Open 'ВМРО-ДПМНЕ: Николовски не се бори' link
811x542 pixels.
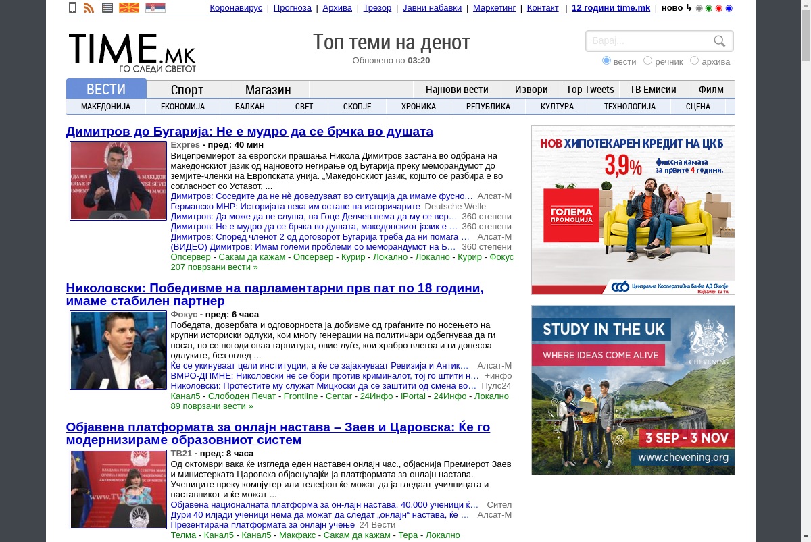325,376
